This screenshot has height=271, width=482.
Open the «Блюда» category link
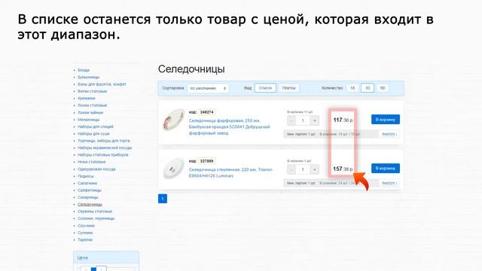[x=84, y=70]
